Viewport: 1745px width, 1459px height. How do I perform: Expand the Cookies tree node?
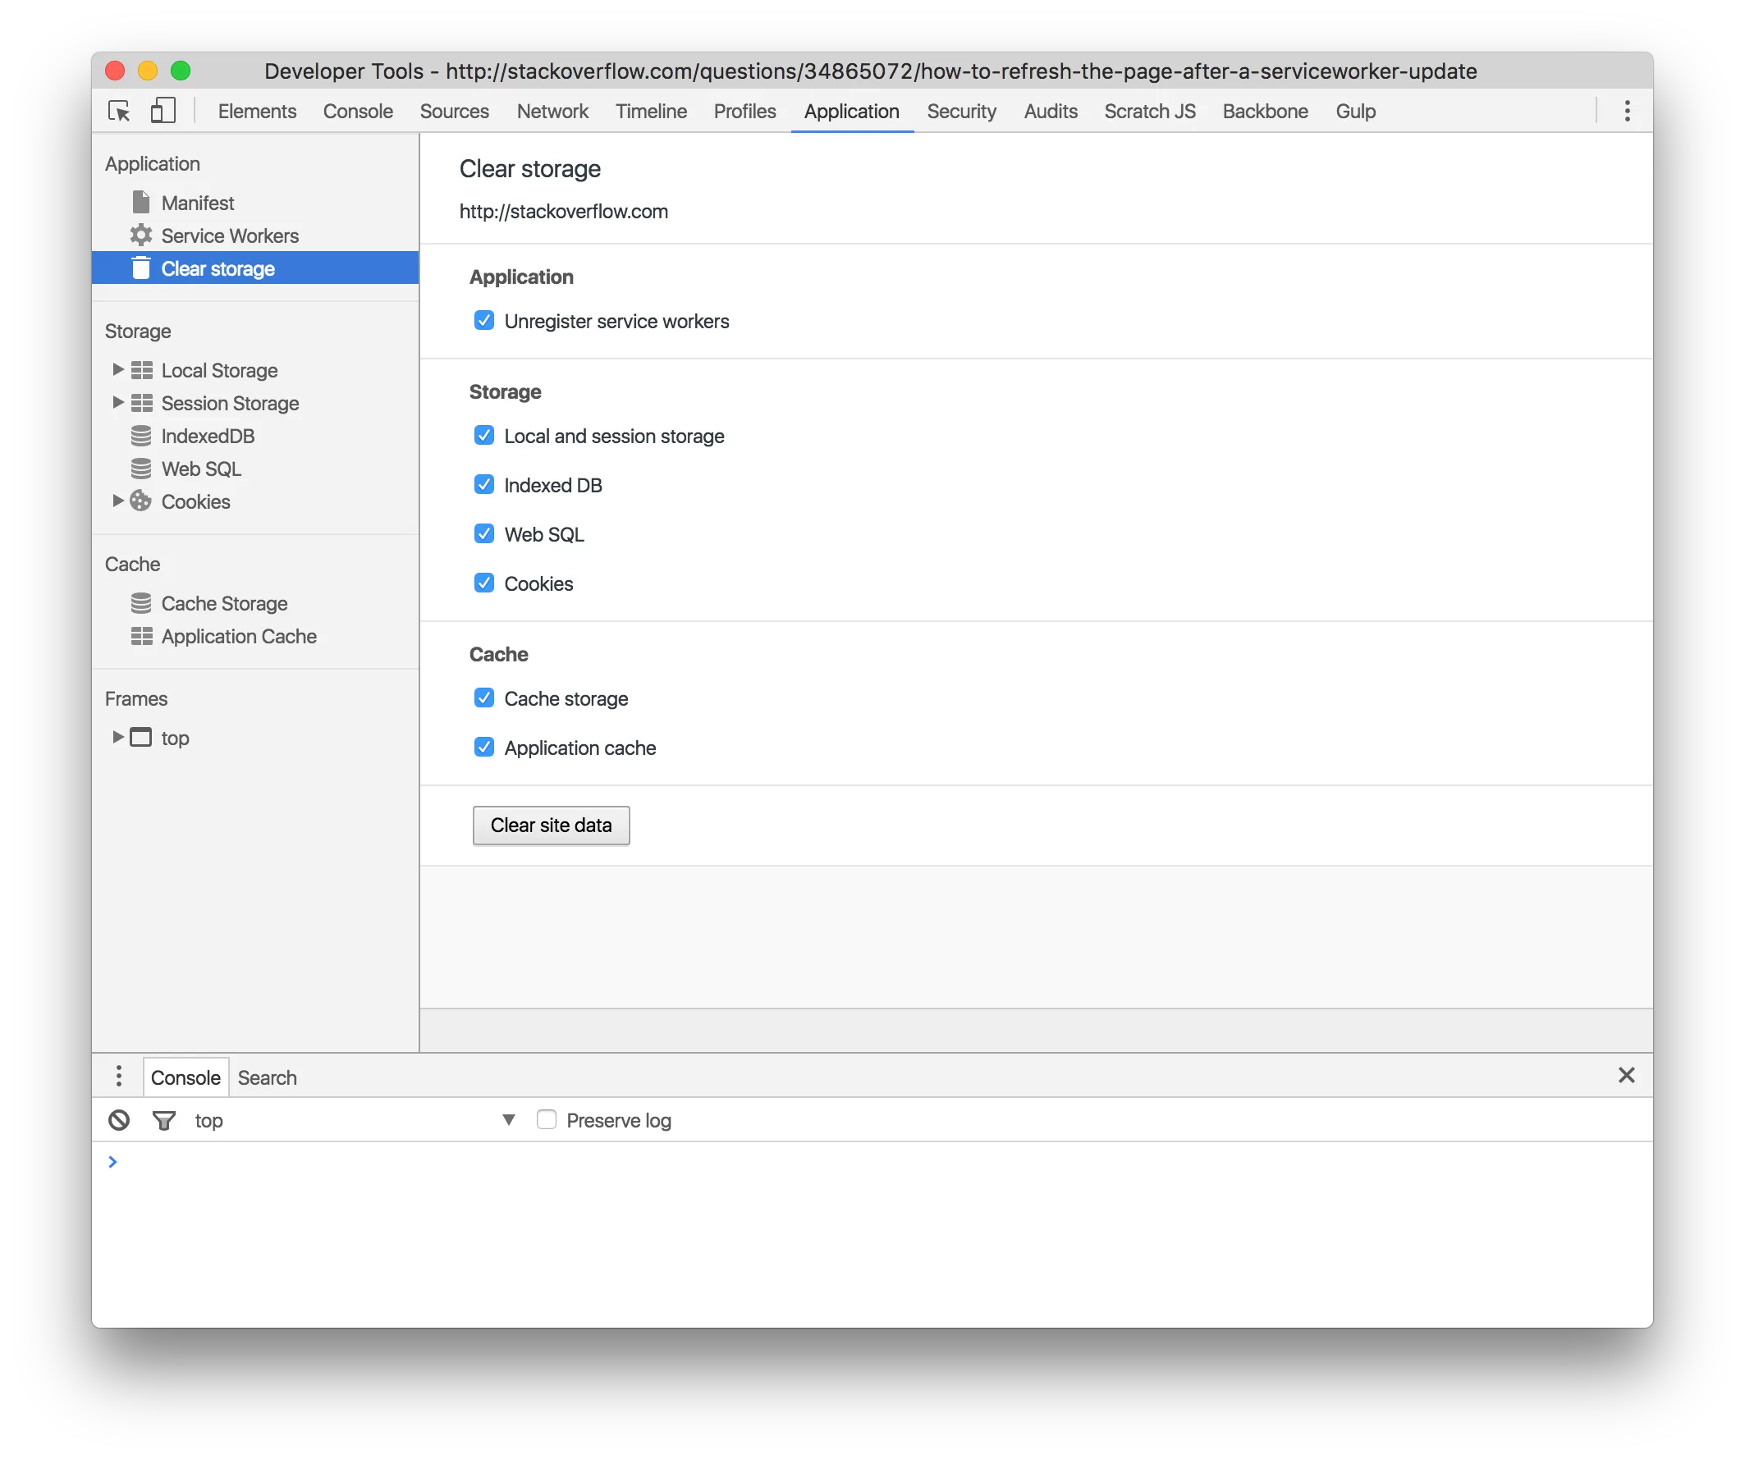pos(118,501)
